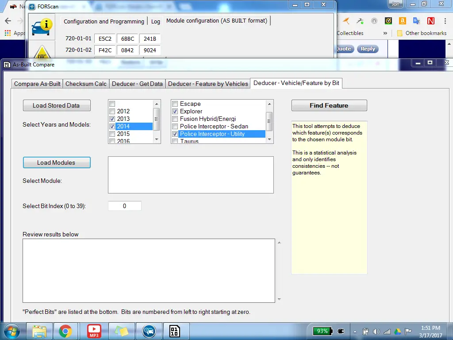The image size is (453, 340).
Task: Open the Norton checkmark extension
Action: coord(388,20)
